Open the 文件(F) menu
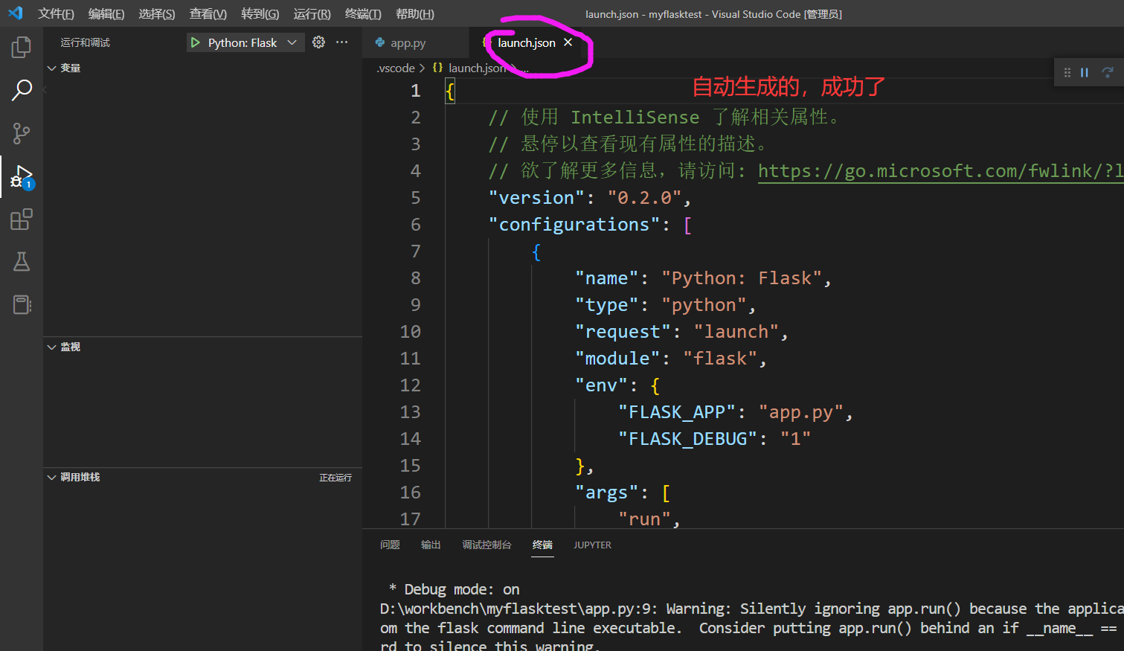This screenshot has width=1124, height=651. tap(57, 13)
